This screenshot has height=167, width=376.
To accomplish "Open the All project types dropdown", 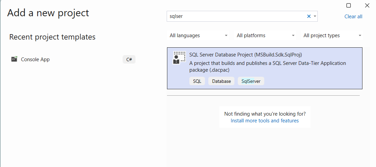I will coord(332,35).
